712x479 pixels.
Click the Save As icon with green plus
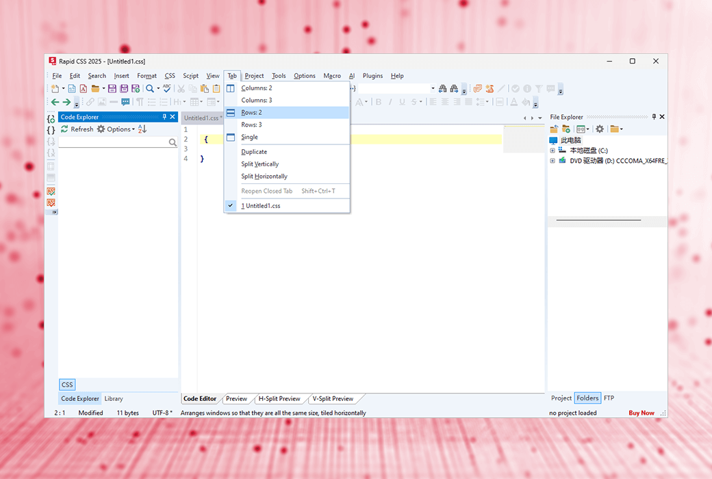click(136, 88)
